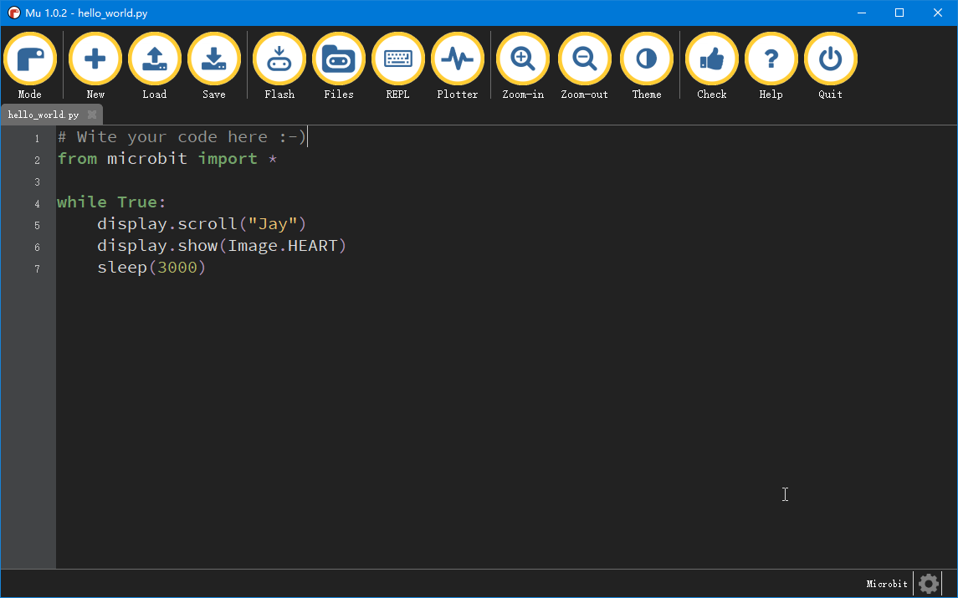Click line 5 containing display.scroll

point(201,223)
